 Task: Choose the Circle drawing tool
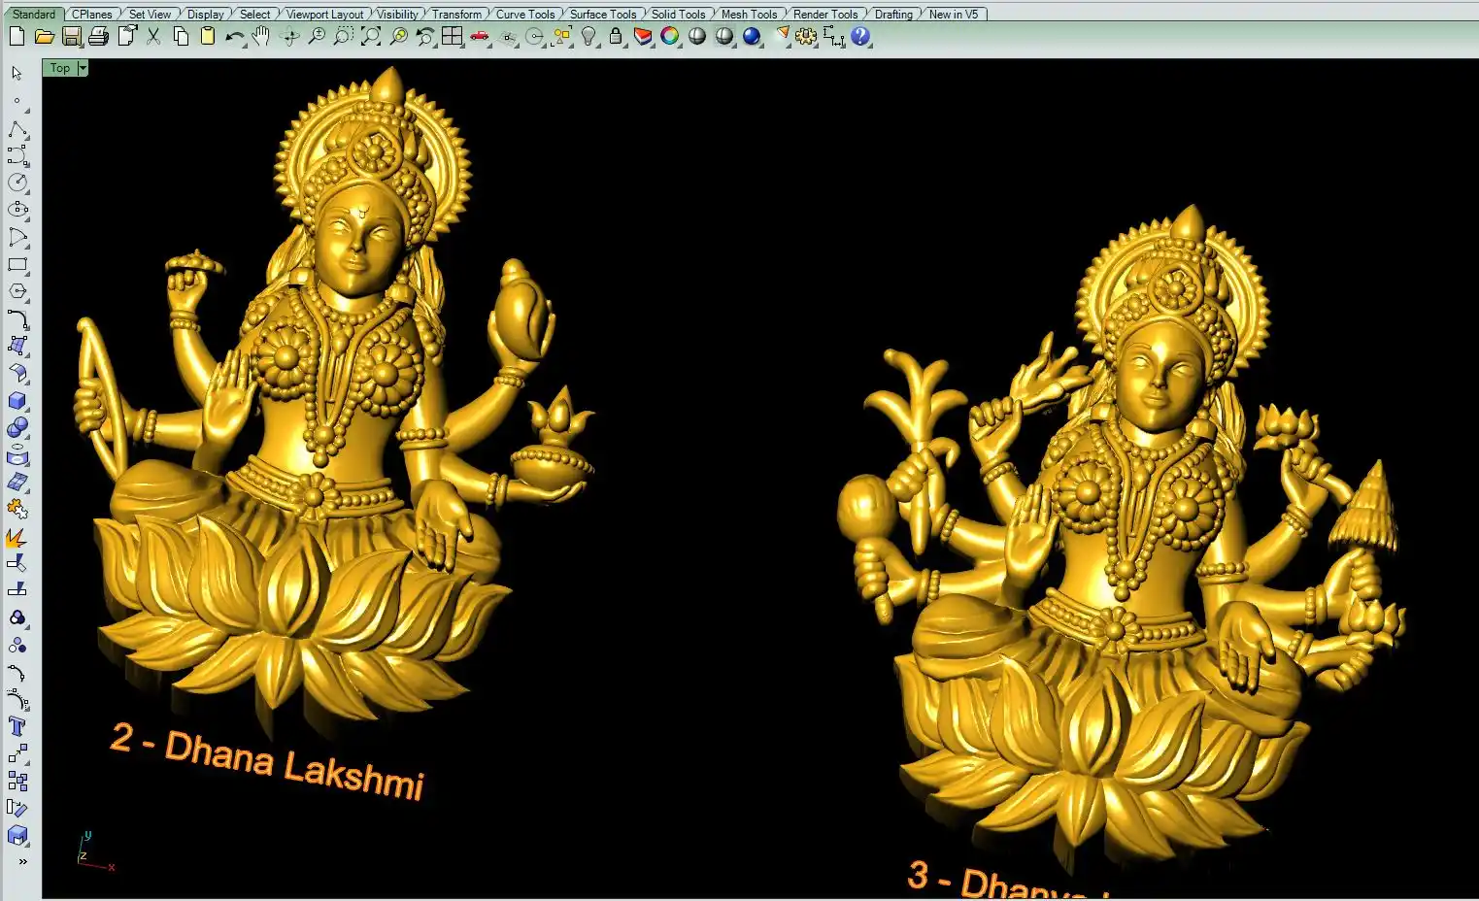(17, 183)
